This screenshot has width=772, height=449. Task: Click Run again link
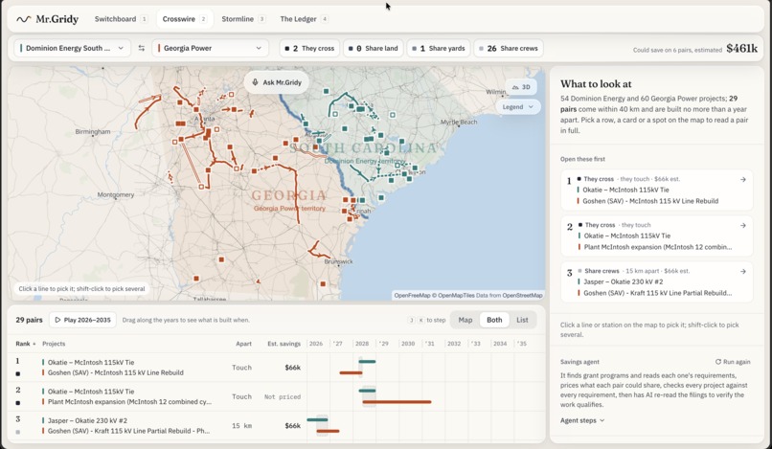coord(733,362)
